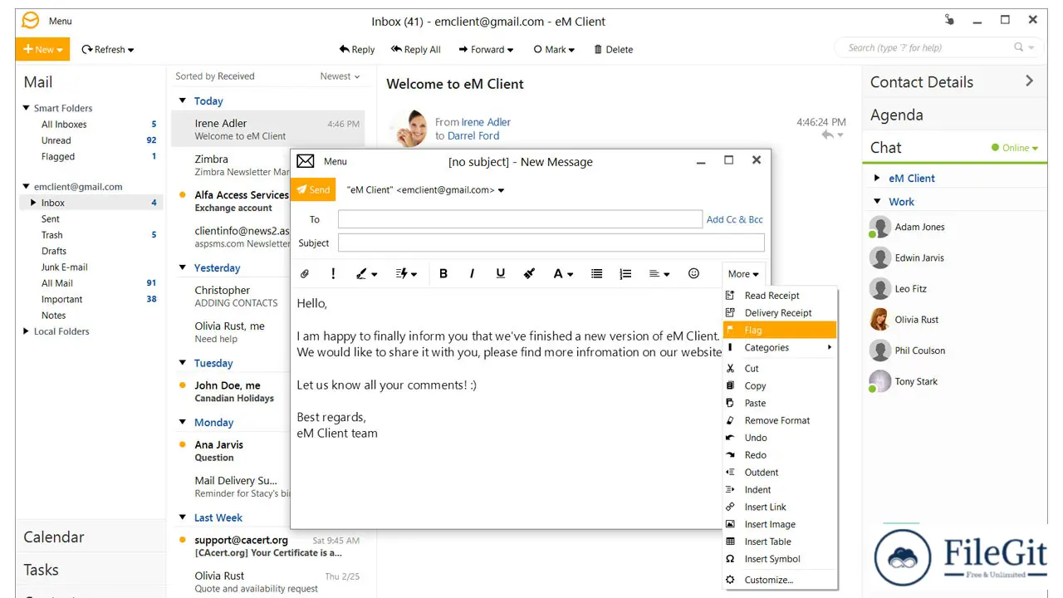Select Redo in the More menu
This screenshot has height=598, width=1063.
point(780,456)
